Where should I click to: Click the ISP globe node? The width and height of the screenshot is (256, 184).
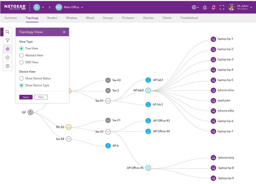pyautogui.click(x=31, y=112)
